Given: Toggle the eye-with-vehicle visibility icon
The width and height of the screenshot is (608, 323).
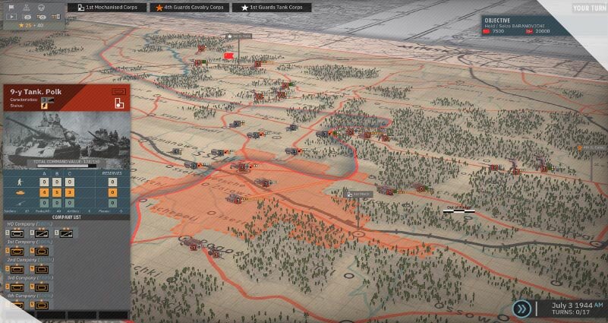Looking at the screenshot, I should pos(42,17).
